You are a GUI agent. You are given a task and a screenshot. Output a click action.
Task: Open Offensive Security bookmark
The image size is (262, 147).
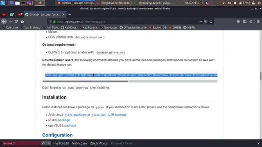pos(133,27)
